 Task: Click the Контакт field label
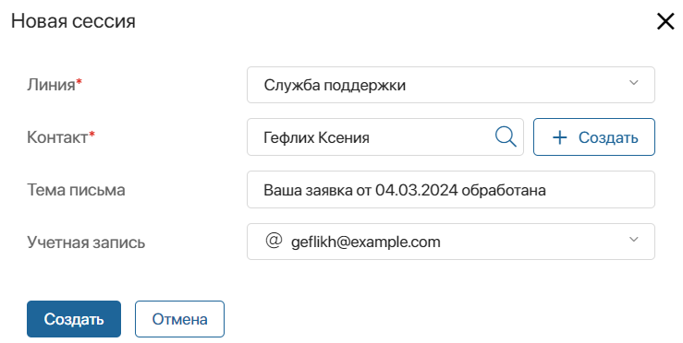tap(57, 137)
